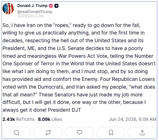
Task: View the 2.43k ReTruths list
Action: pyautogui.click(x=19, y=119)
